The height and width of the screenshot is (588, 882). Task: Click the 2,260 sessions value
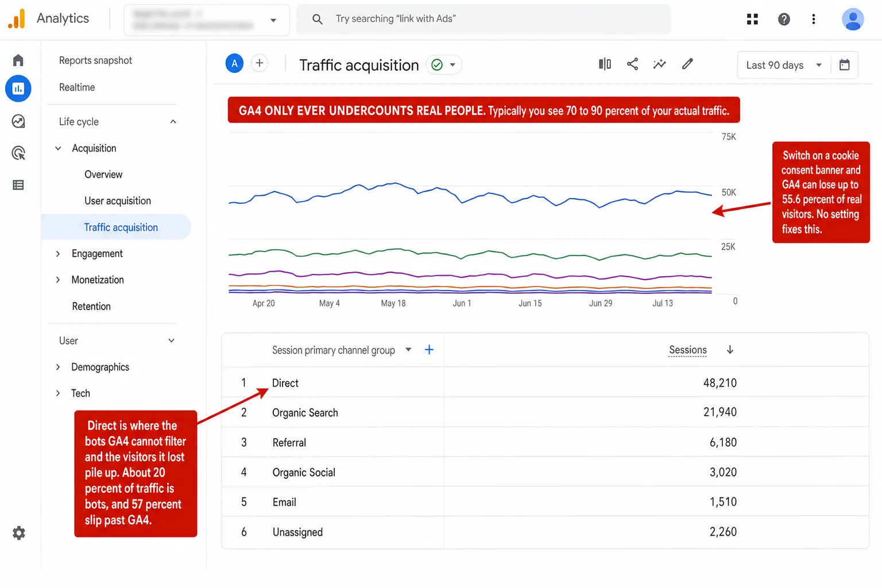pyautogui.click(x=723, y=532)
